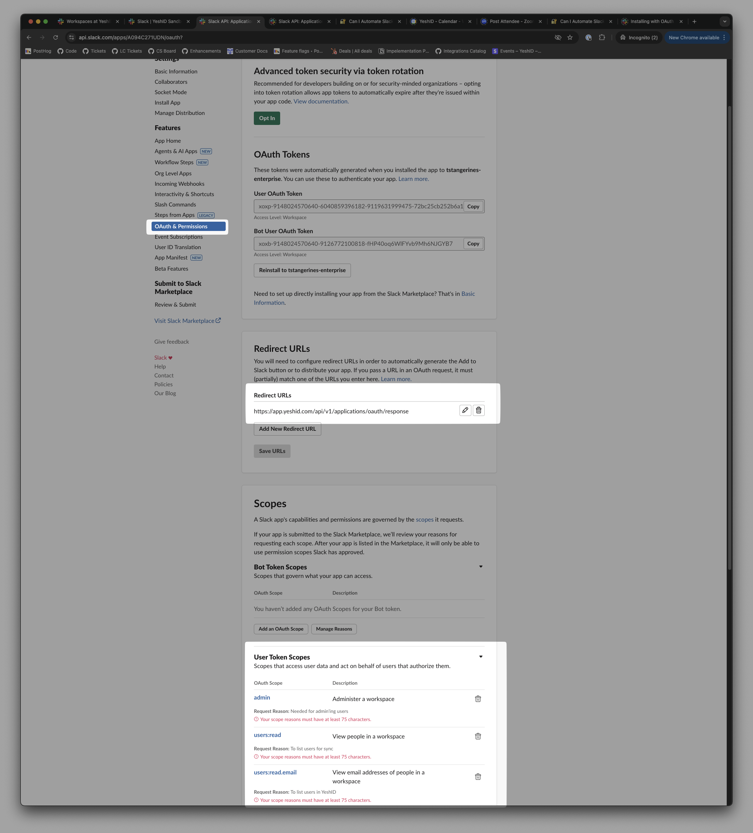Image resolution: width=753 pixels, height=833 pixels.
Task: Open the Collaborators page
Action: (171, 82)
